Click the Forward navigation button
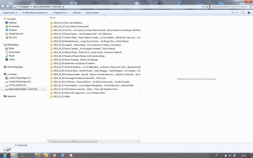The height and width of the screenshot is (158, 253). tap(8, 7)
